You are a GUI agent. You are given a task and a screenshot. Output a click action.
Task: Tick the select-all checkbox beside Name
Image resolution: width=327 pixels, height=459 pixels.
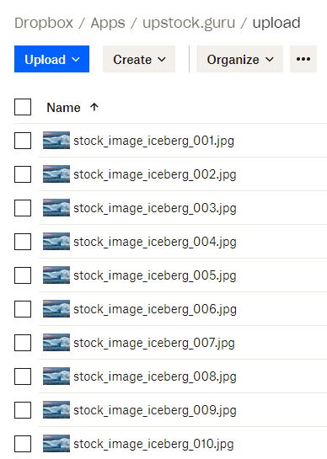(x=23, y=107)
